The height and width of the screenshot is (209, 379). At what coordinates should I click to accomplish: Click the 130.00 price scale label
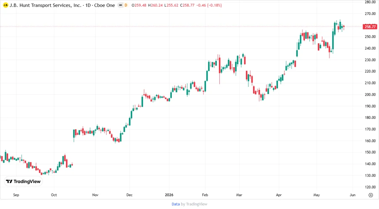pos(370,175)
